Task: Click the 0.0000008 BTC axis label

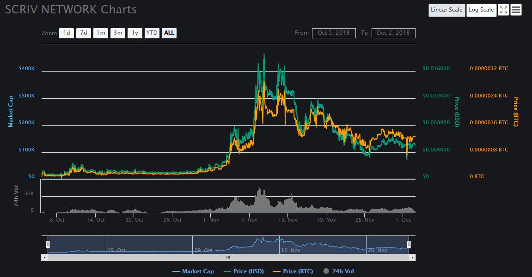Action: tap(489, 150)
